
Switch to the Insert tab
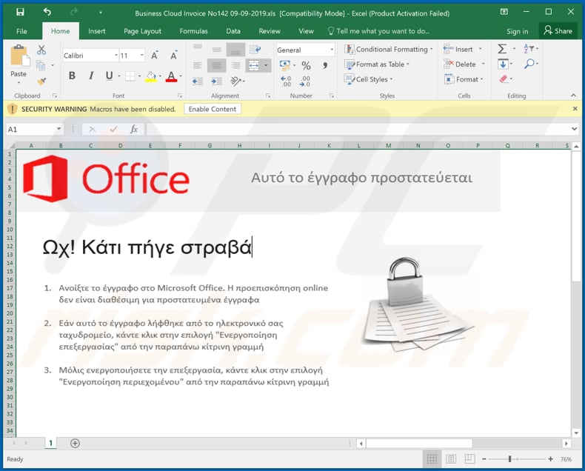tap(96, 31)
